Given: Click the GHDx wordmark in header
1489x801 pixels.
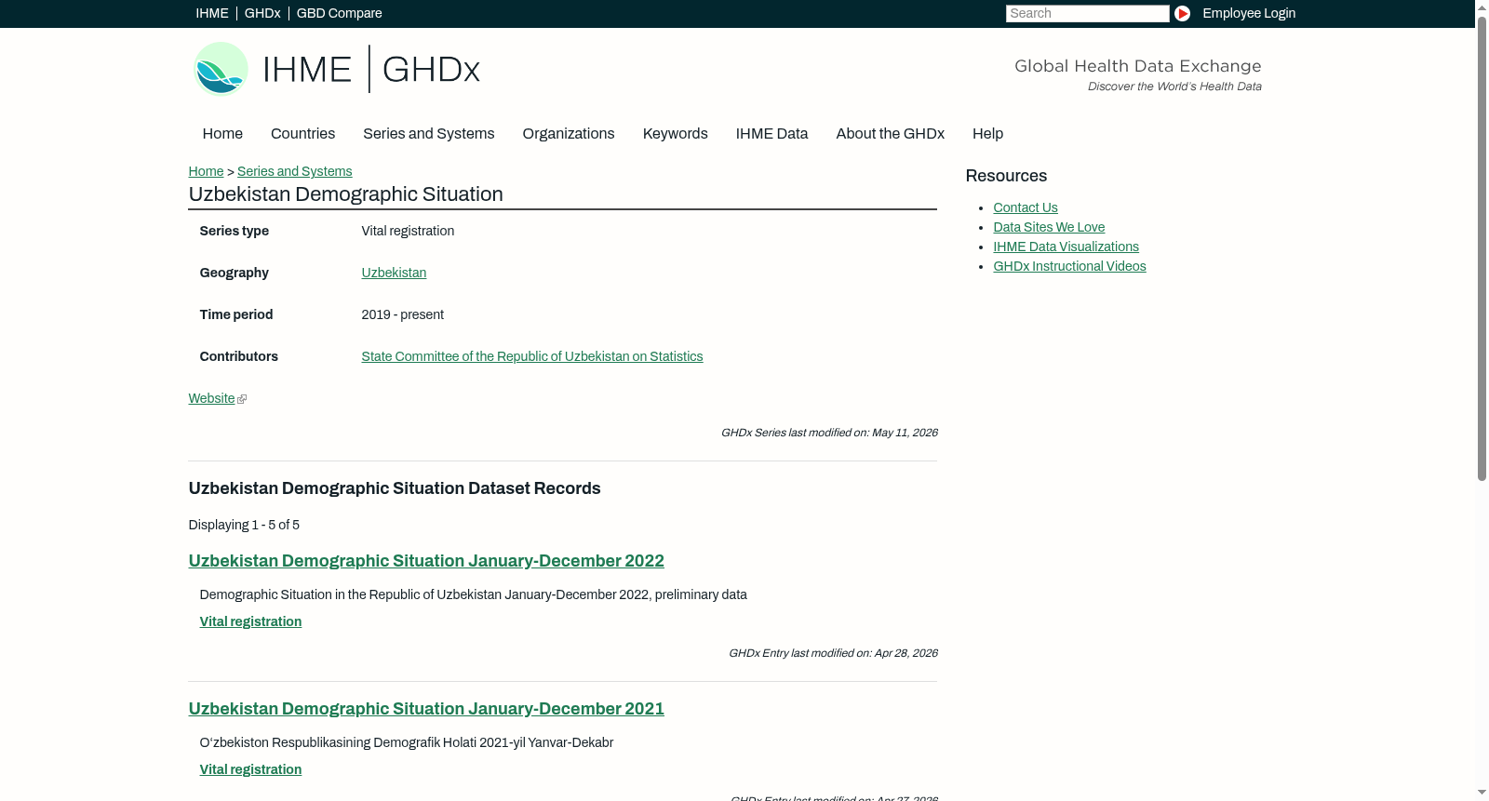Looking at the screenshot, I should click(x=431, y=70).
